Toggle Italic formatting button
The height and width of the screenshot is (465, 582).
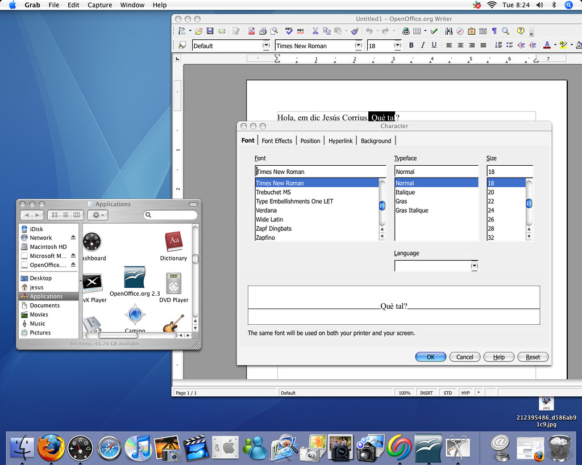point(423,45)
